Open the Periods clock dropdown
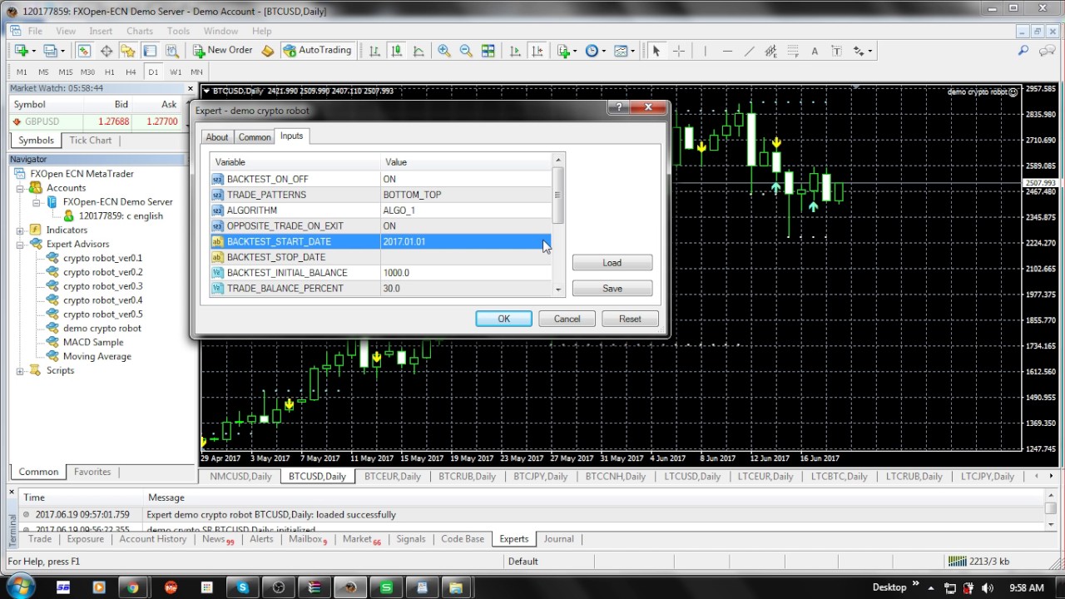The image size is (1065, 599). point(595,51)
